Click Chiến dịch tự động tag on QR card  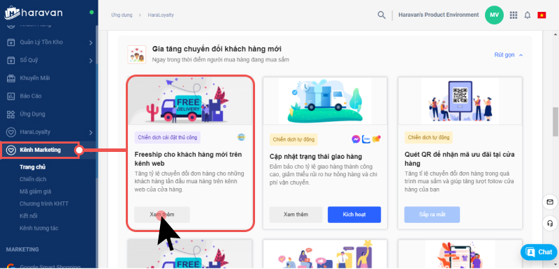point(428,137)
